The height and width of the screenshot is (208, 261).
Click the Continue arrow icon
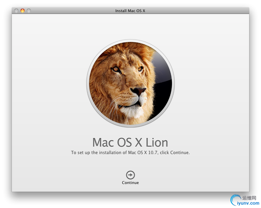[130, 175]
